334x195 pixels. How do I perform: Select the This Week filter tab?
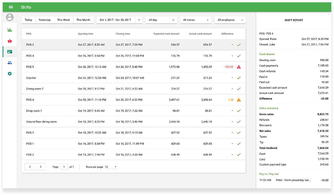coord(63,20)
